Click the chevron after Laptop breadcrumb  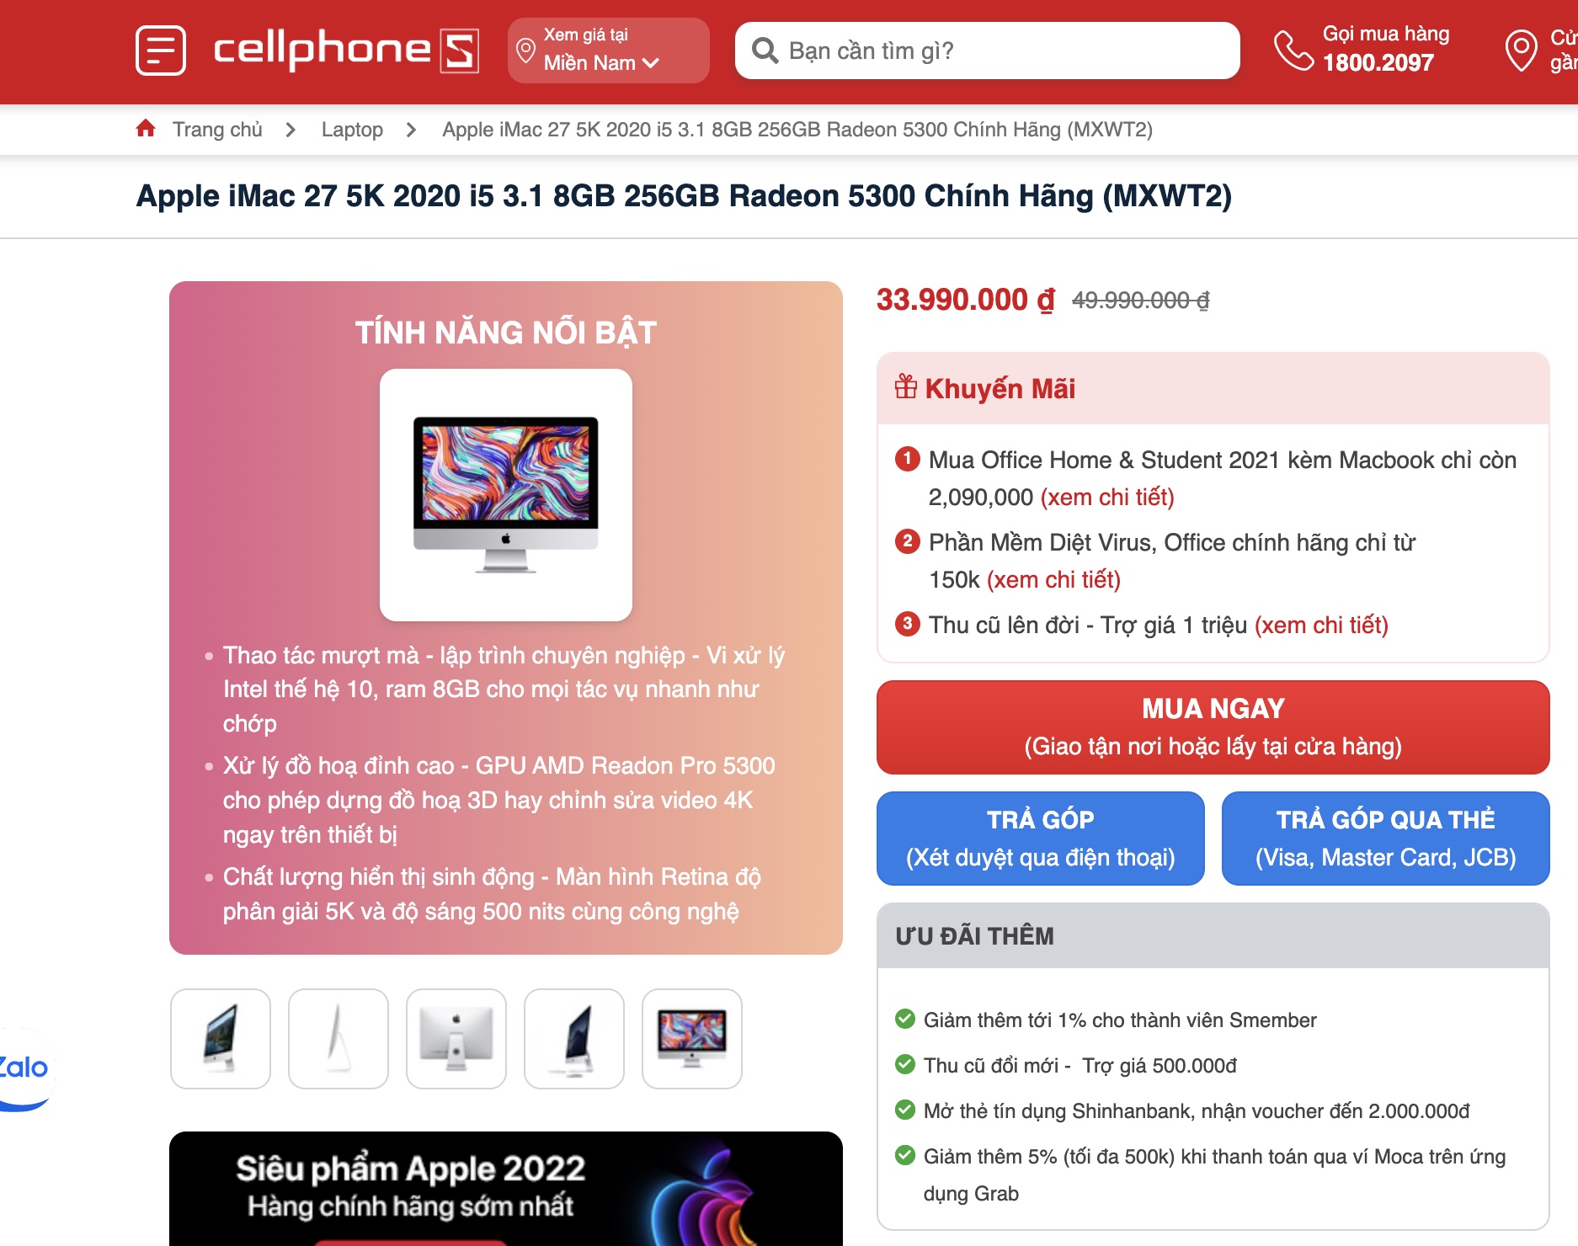pyautogui.click(x=411, y=130)
